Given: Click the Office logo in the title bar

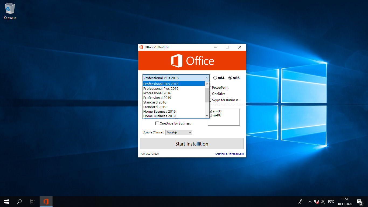Looking at the screenshot, I should tap(141, 47).
